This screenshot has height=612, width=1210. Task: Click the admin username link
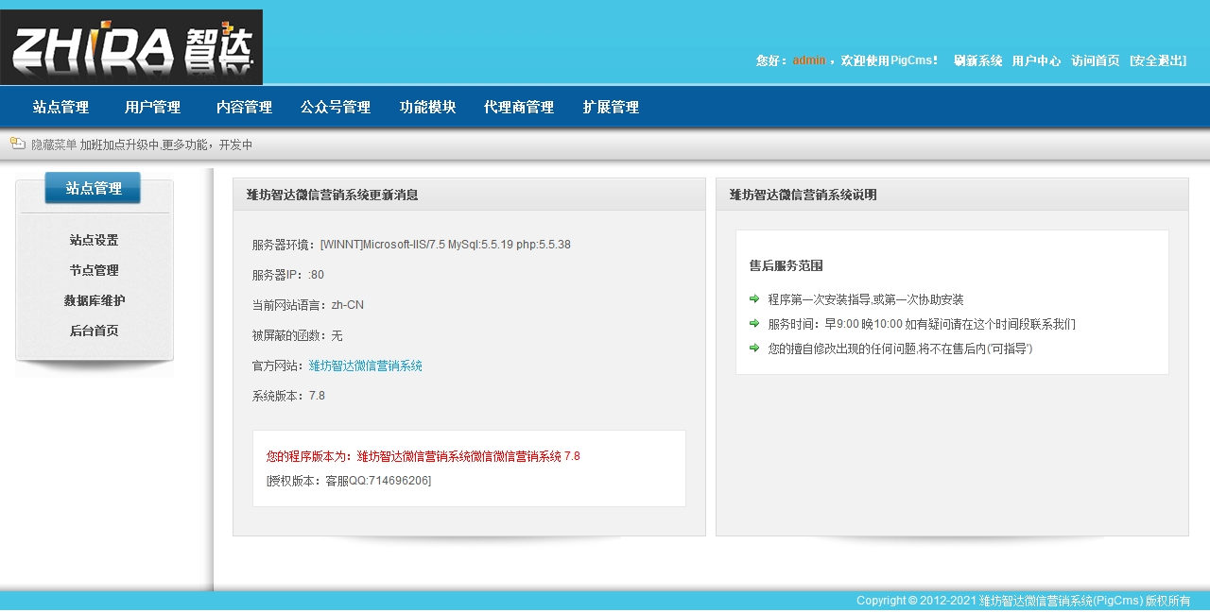coord(809,60)
